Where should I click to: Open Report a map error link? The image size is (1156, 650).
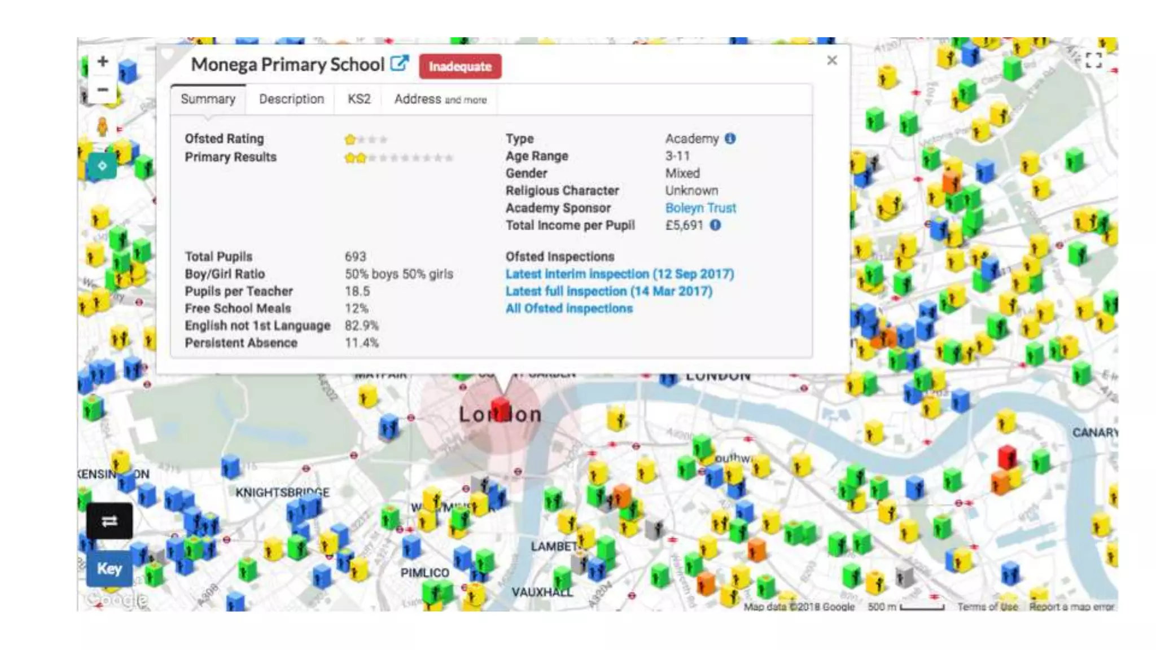pyautogui.click(x=1071, y=607)
